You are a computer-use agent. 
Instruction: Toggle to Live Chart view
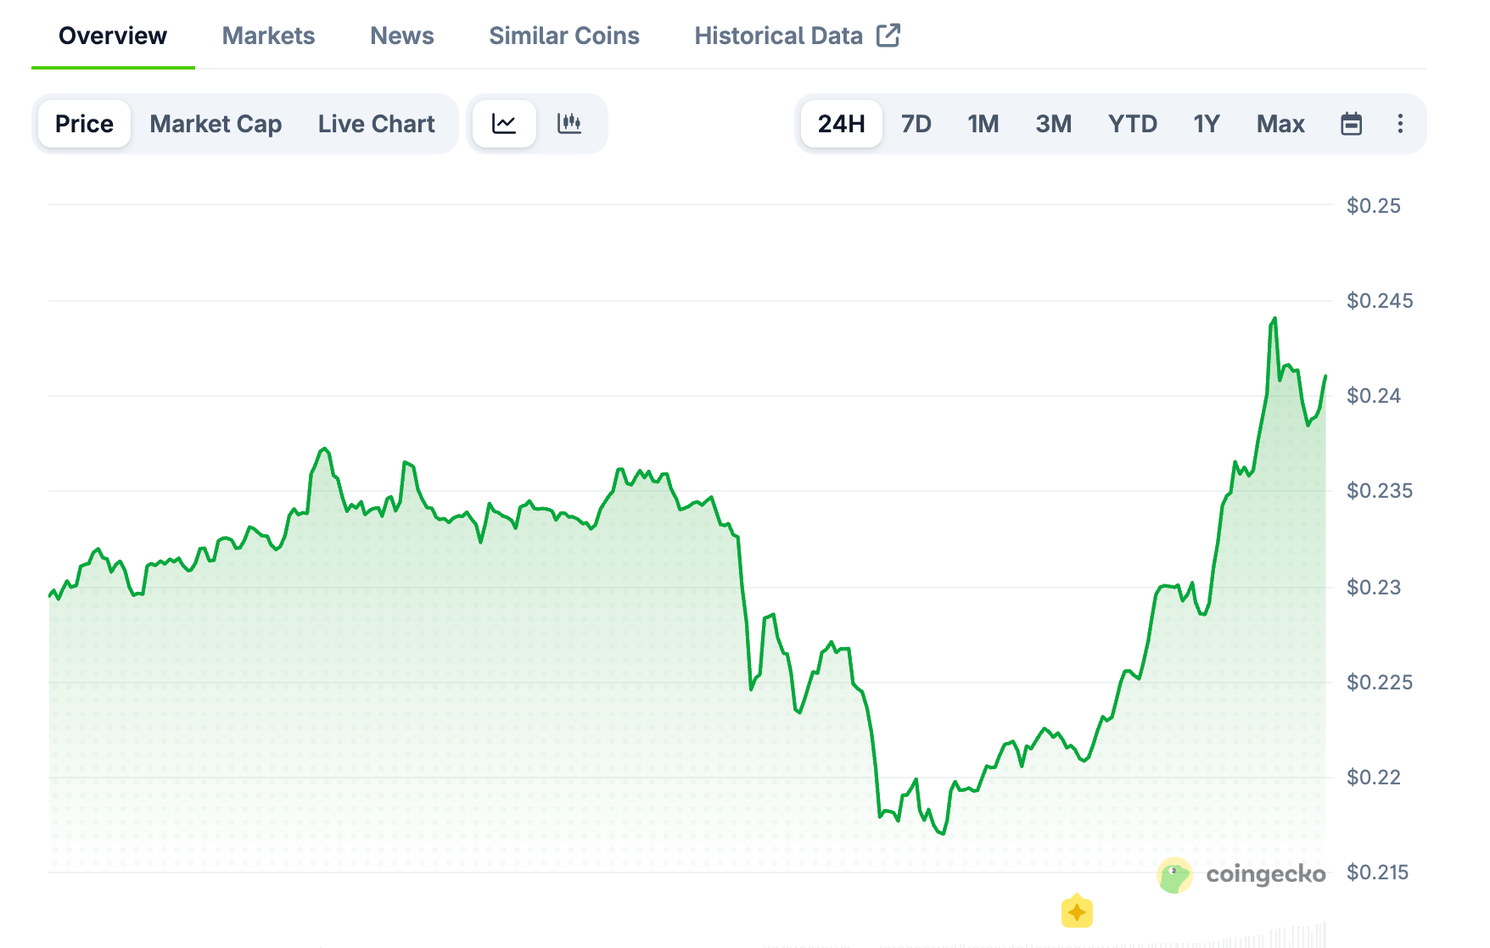point(376,124)
